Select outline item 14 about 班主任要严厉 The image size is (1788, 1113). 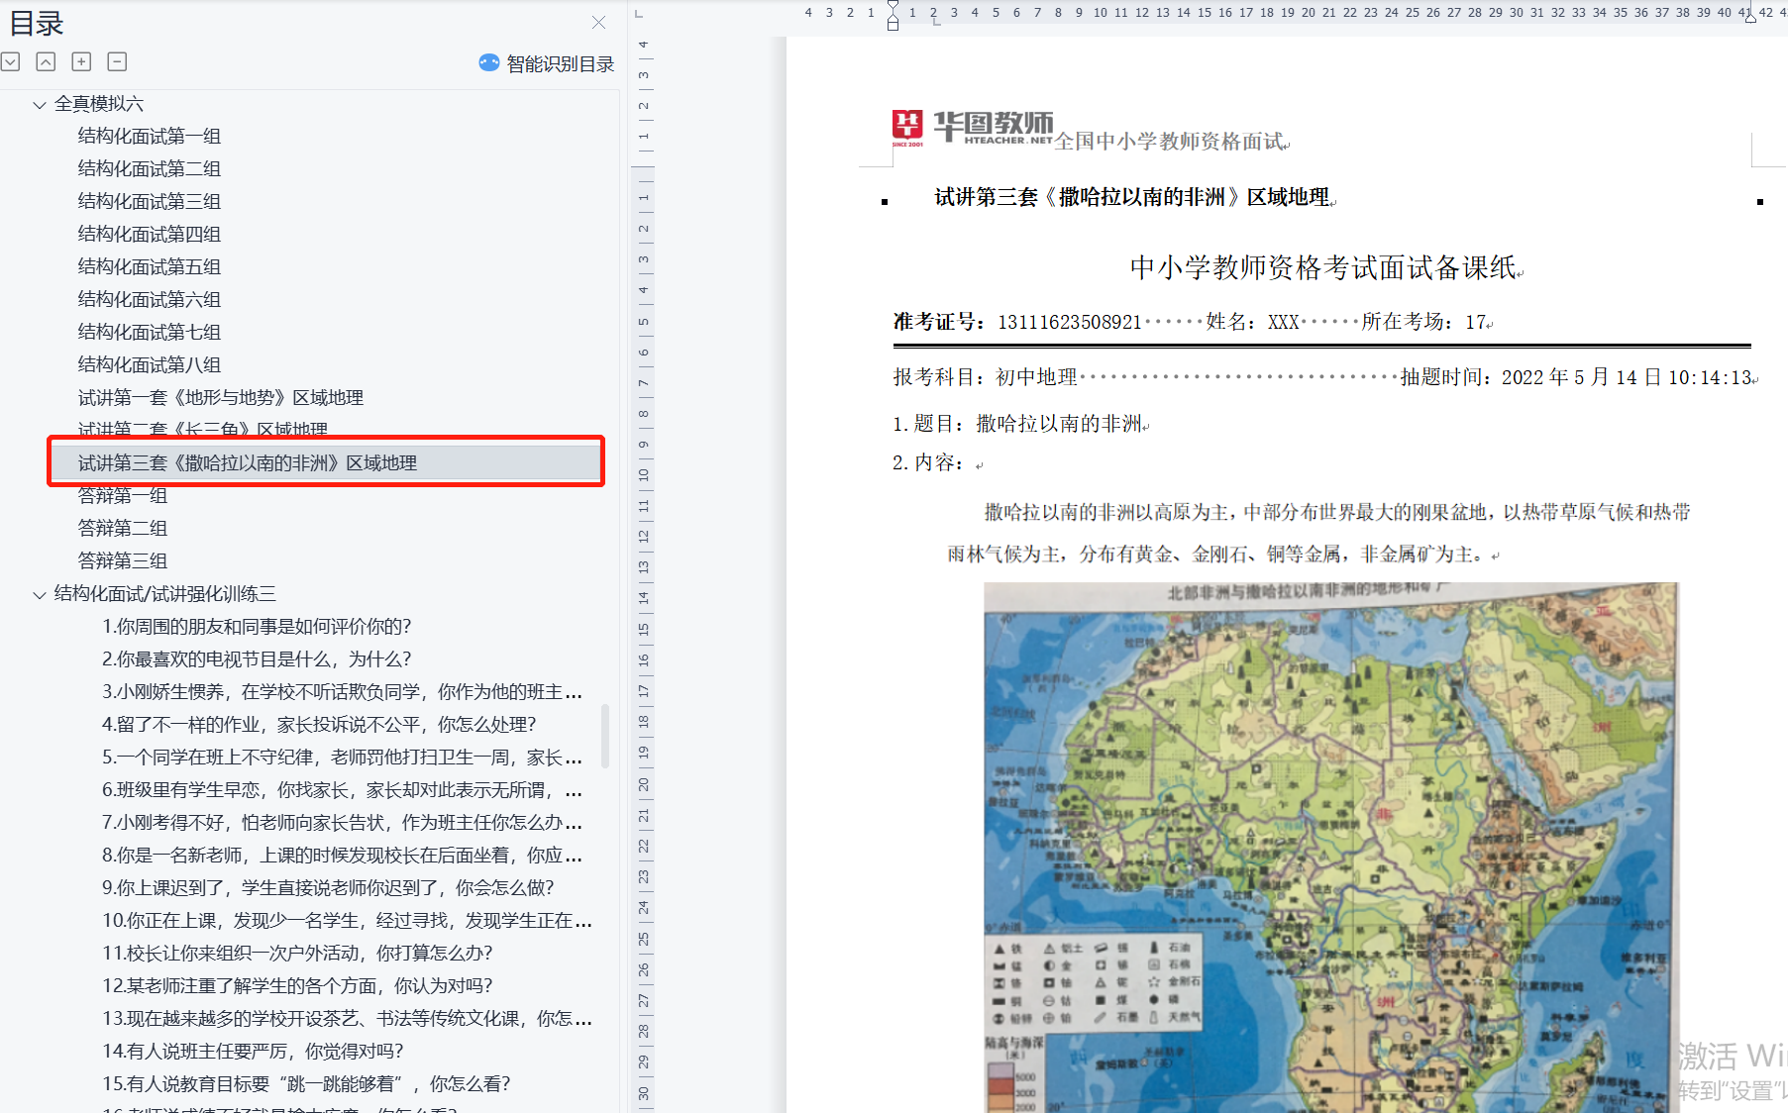(253, 1052)
